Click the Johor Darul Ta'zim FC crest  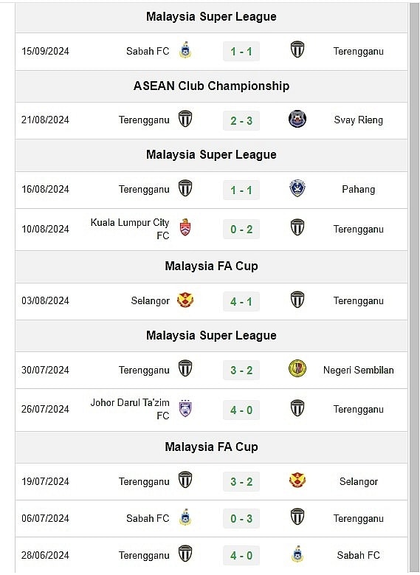pos(185,408)
